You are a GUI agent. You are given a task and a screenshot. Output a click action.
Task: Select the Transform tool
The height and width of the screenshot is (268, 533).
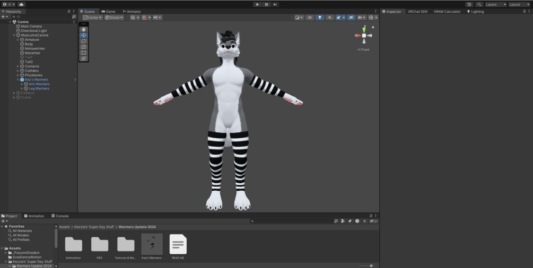coord(84,58)
